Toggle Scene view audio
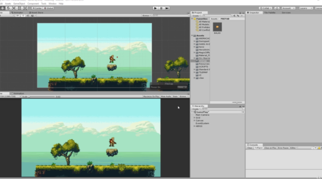This screenshot has height=179, width=322. (27, 16)
